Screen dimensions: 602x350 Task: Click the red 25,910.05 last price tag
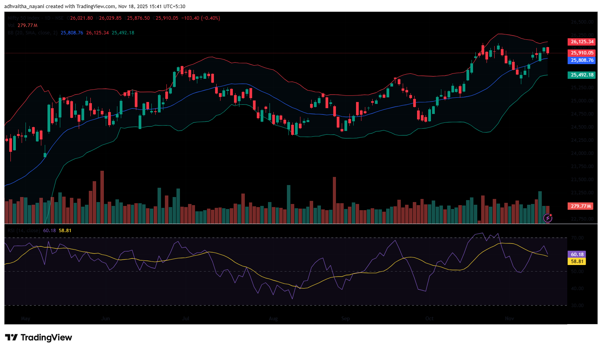(582, 53)
